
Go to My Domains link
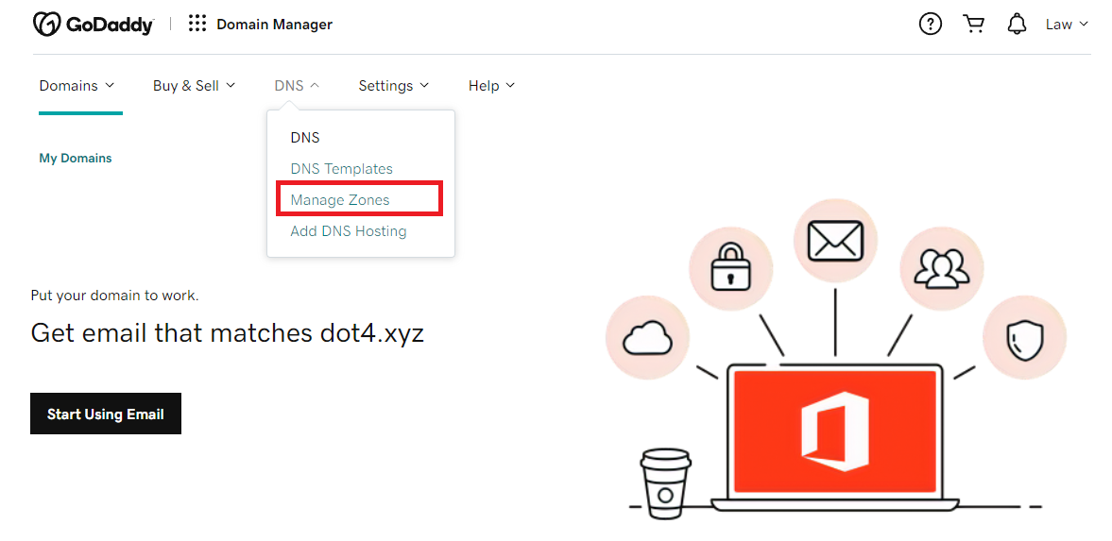point(76,158)
